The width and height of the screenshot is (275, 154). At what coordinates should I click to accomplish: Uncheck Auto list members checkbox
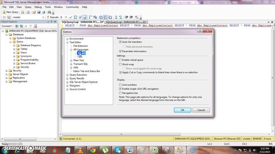point(120,42)
